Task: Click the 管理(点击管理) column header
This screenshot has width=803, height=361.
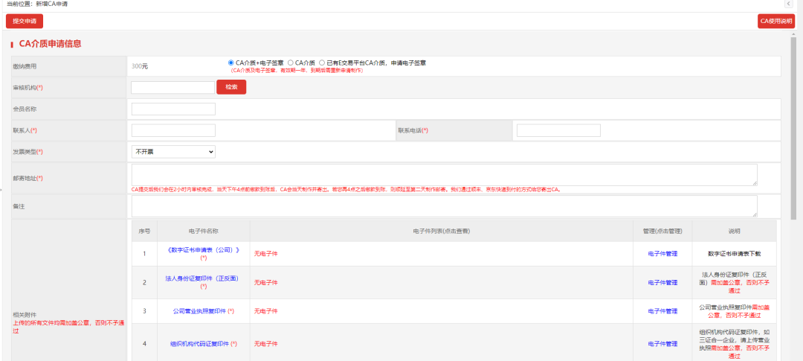Action: 662,231
